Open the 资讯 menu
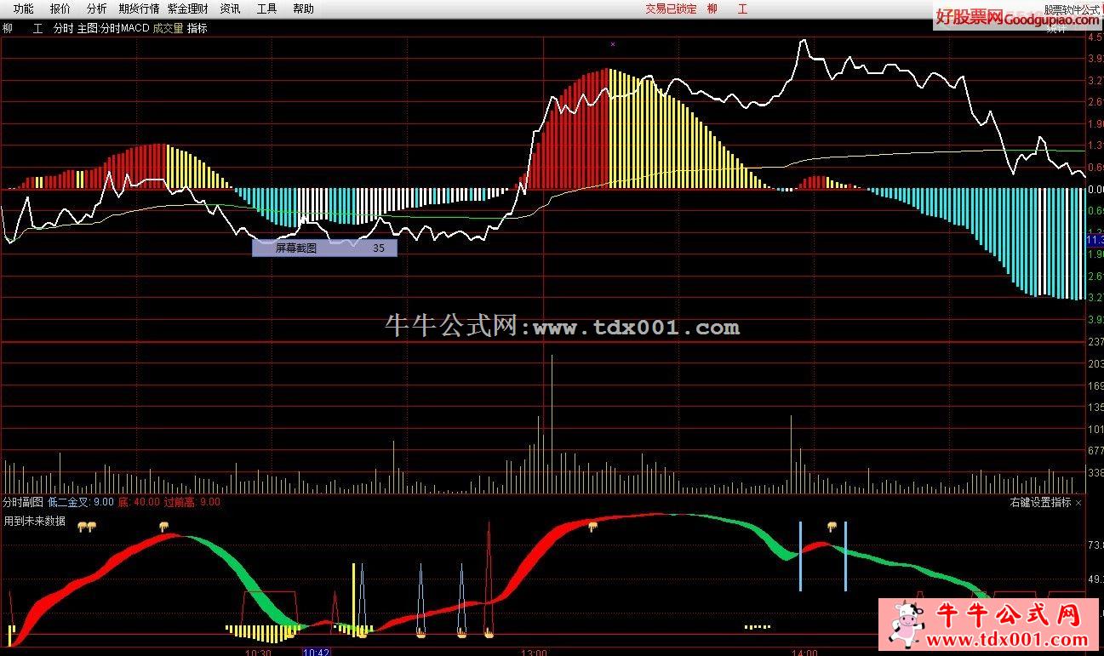 [230, 9]
